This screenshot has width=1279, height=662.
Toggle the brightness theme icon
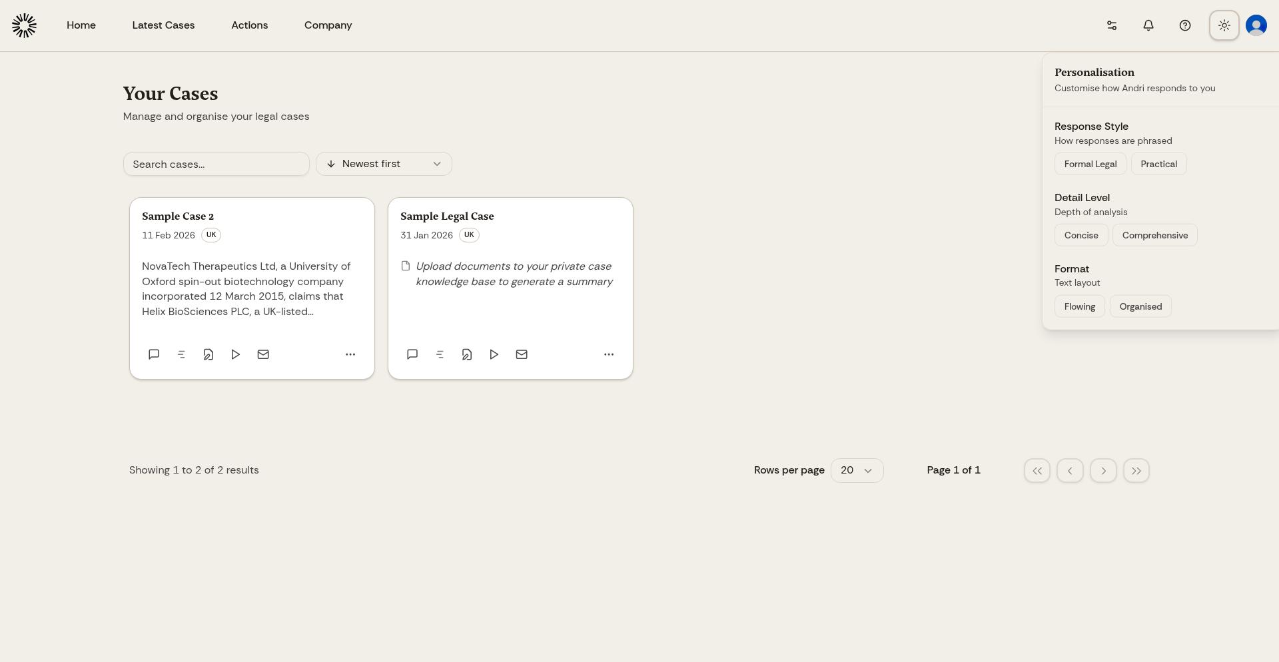1224,25
